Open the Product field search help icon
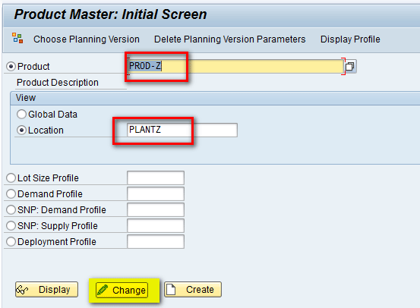 (350, 66)
